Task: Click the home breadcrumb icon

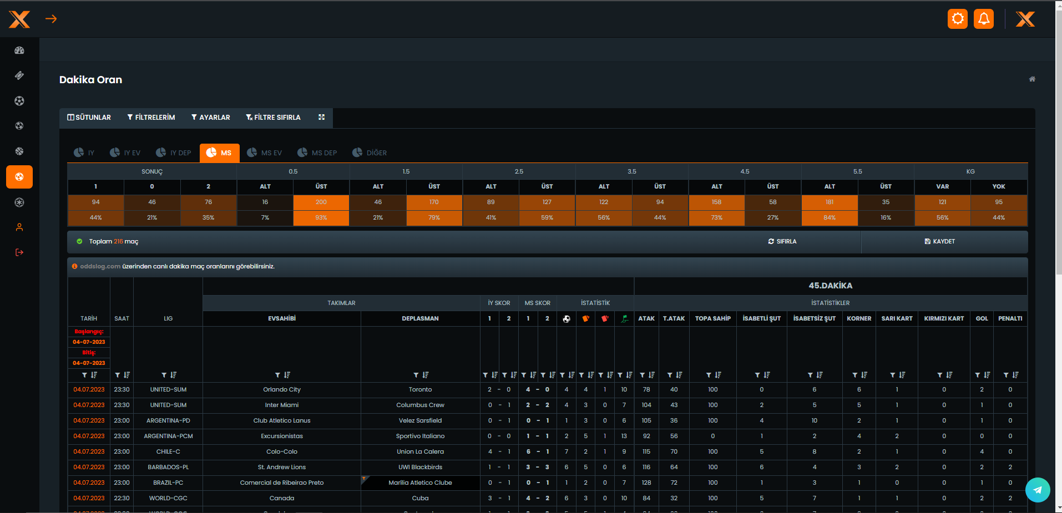Action: [1032, 79]
